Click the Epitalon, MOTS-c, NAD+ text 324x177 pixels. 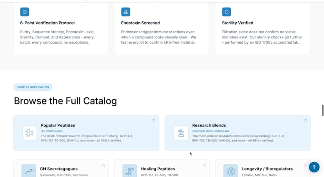coord(259,175)
